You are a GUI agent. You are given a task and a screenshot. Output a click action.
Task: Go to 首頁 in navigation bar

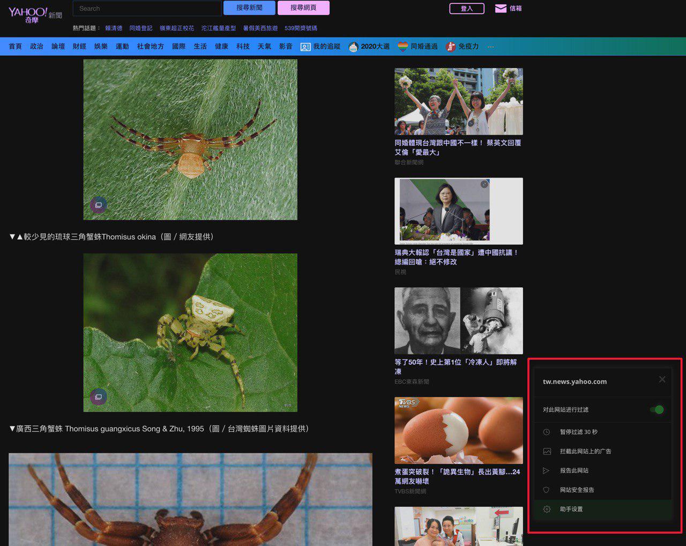click(15, 47)
